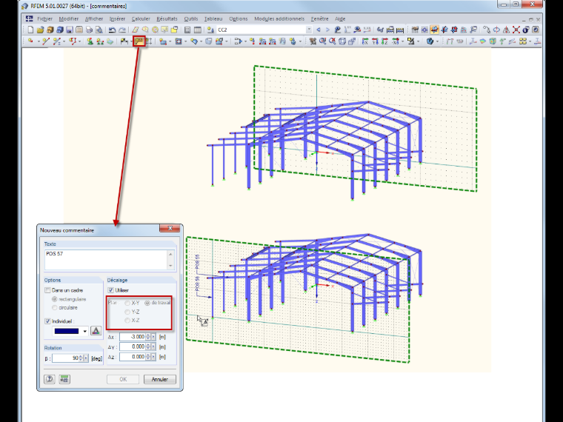Select the circulaire radio button
563x422 pixels.
click(55, 307)
